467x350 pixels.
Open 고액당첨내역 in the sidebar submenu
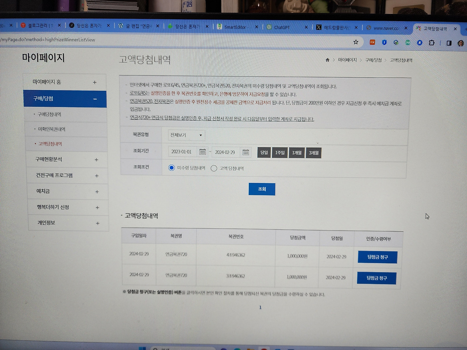pos(50,144)
